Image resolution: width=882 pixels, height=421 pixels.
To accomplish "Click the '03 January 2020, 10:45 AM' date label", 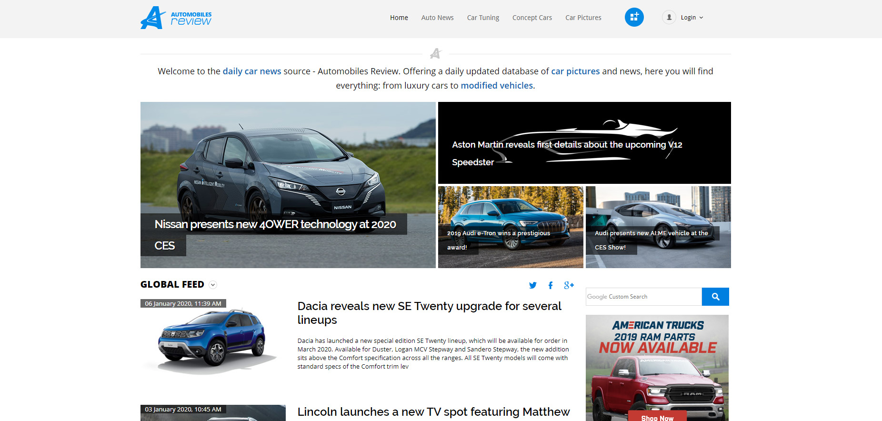I will click(x=183, y=409).
